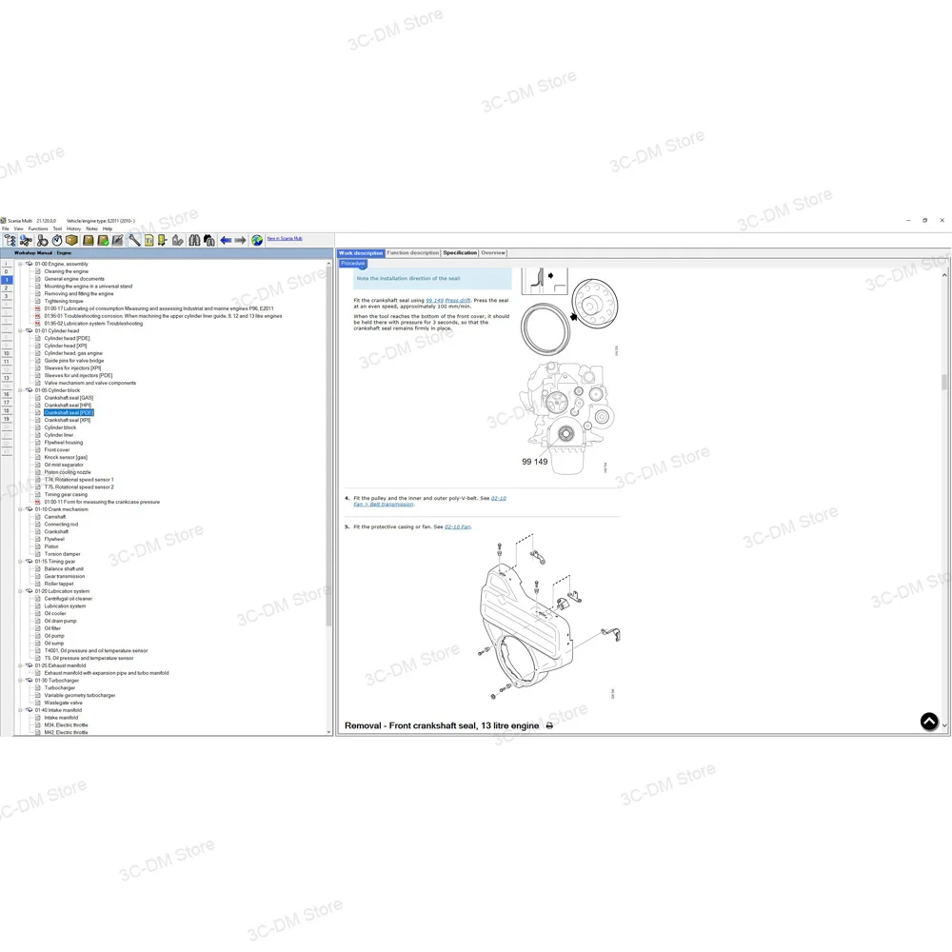Open the Centrifugal oil cleaner item

pos(68,599)
